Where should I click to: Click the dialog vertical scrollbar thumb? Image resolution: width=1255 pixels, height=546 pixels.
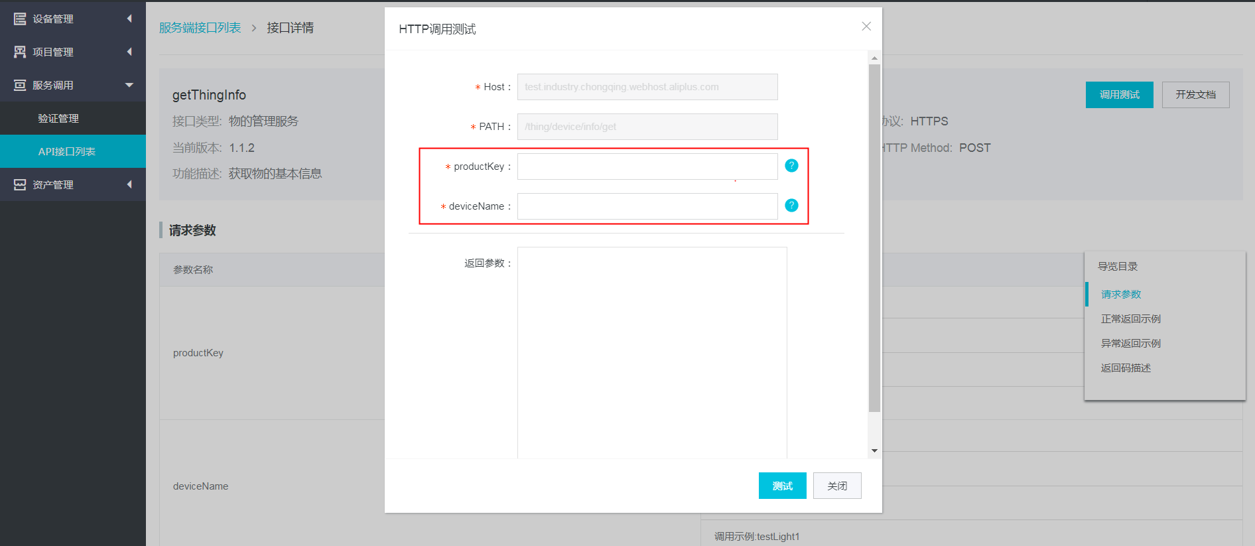coord(874,238)
